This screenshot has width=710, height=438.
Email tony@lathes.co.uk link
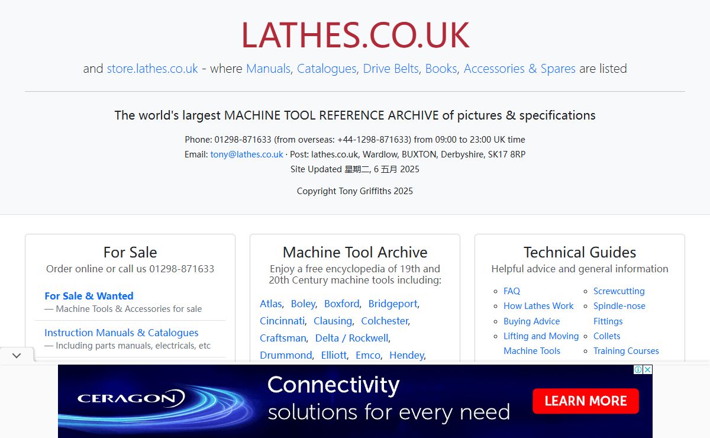pyautogui.click(x=247, y=154)
